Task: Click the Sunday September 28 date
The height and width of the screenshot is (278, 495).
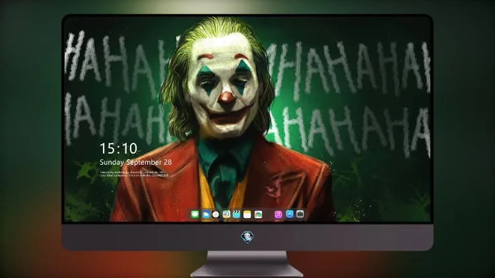Action: [x=136, y=162]
